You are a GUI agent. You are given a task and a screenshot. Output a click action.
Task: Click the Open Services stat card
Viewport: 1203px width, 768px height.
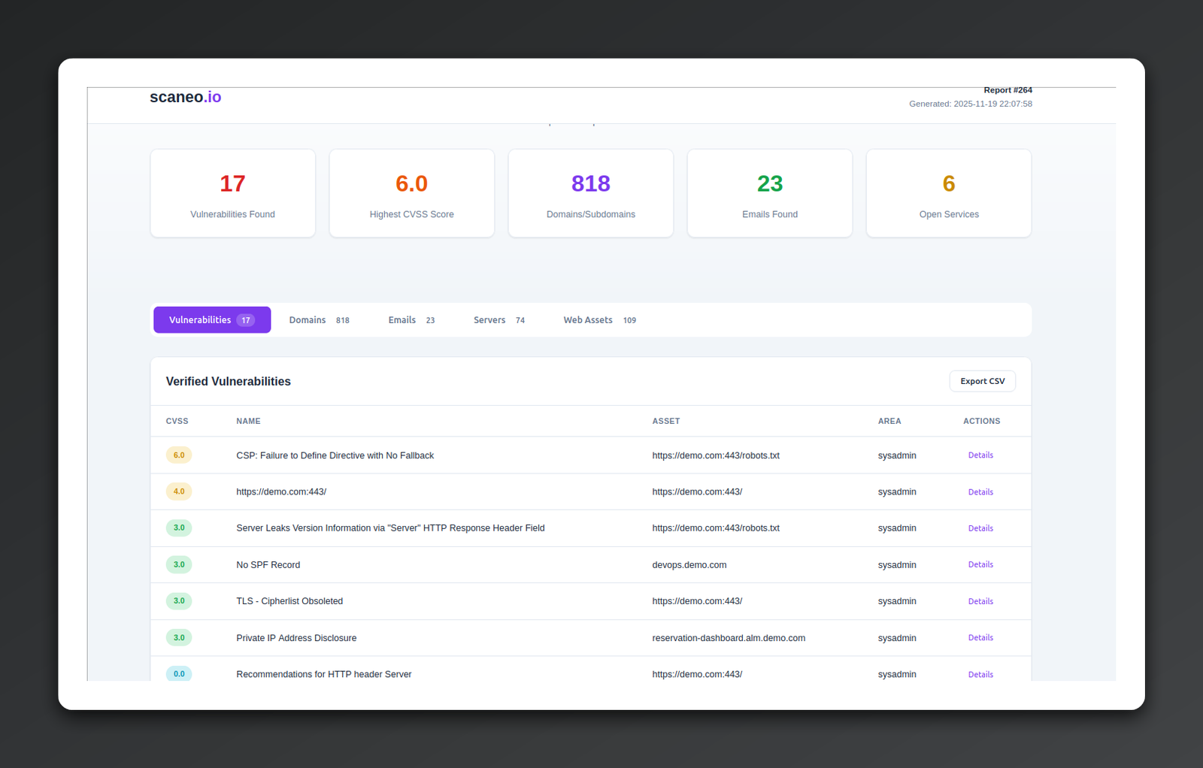949,193
